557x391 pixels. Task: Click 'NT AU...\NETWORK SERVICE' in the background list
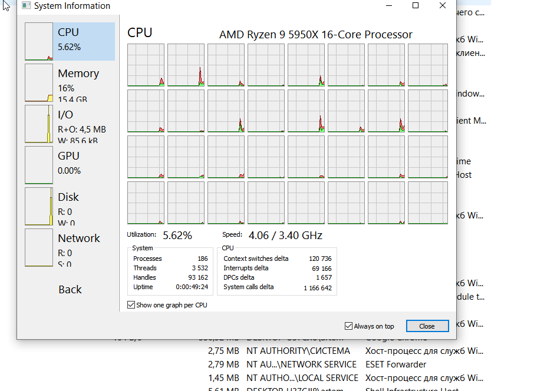point(301,365)
